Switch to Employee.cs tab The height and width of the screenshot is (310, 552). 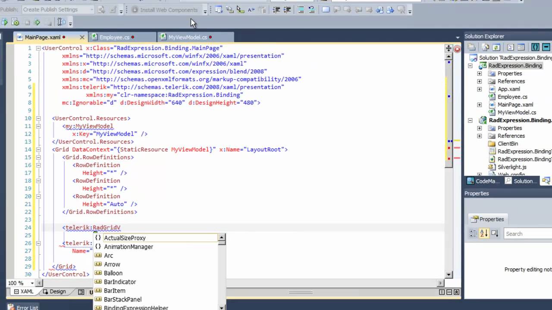tap(114, 37)
